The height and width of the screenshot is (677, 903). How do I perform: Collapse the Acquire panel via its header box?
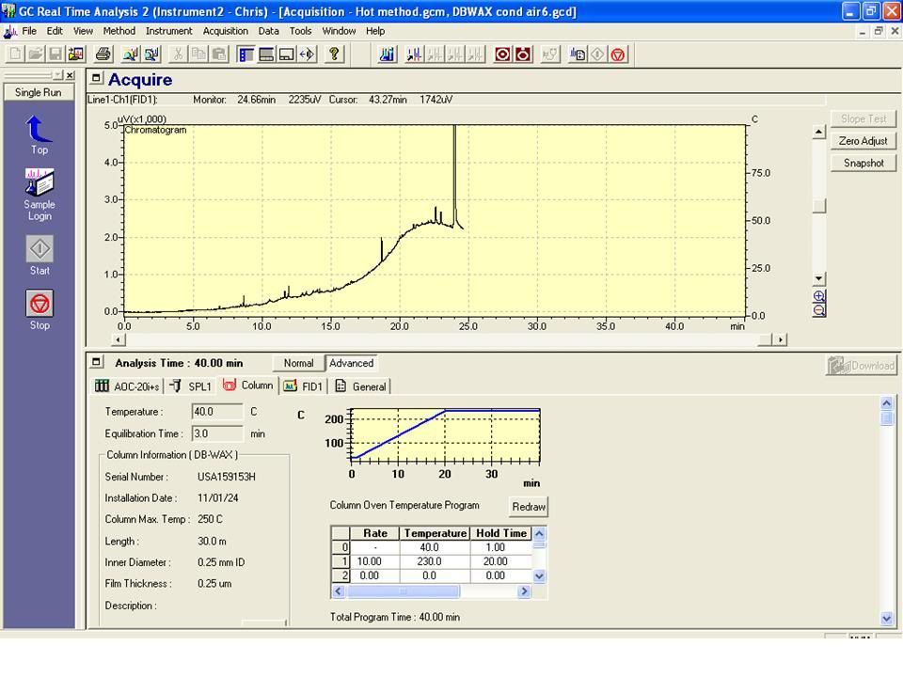[x=97, y=79]
